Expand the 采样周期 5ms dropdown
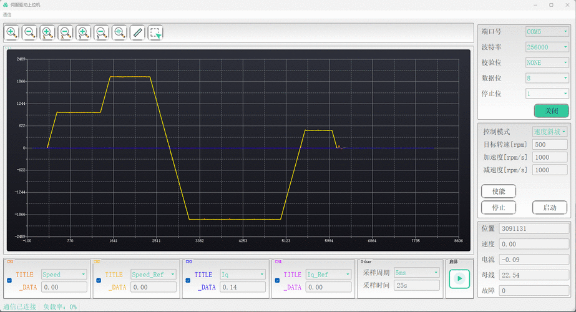 [x=416, y=273]
